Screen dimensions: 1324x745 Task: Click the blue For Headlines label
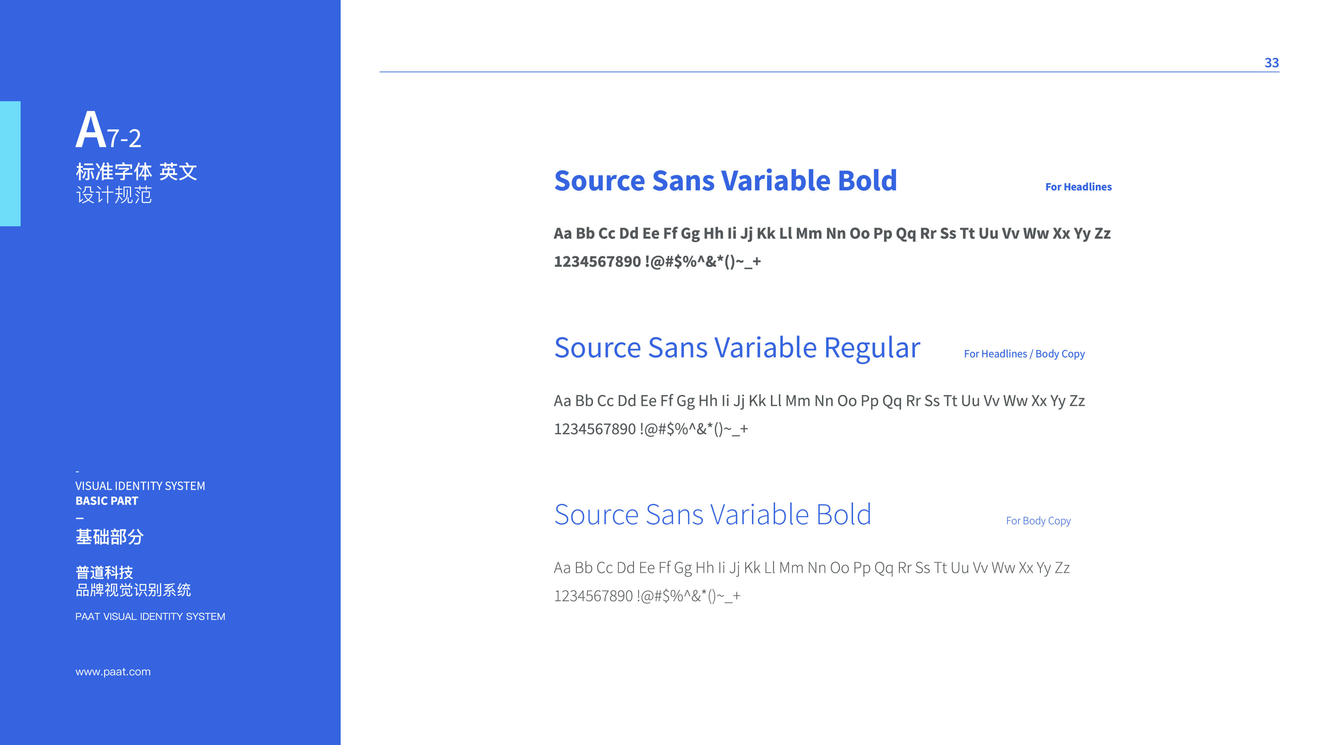[1078, 187]
